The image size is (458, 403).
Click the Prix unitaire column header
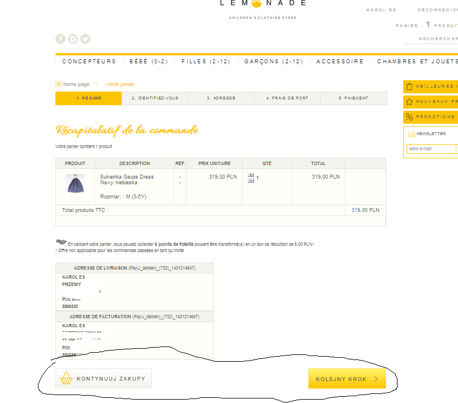[x=214, y=163]
